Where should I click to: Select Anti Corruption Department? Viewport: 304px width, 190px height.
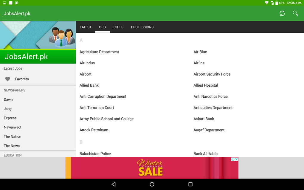103,96
